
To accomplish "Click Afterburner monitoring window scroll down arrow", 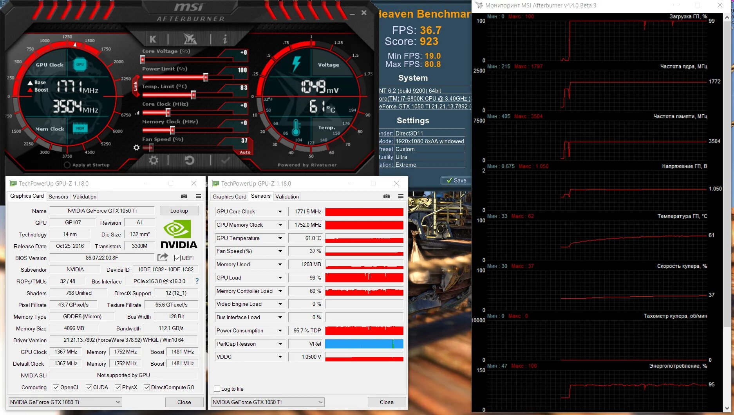I will point(727,408).
